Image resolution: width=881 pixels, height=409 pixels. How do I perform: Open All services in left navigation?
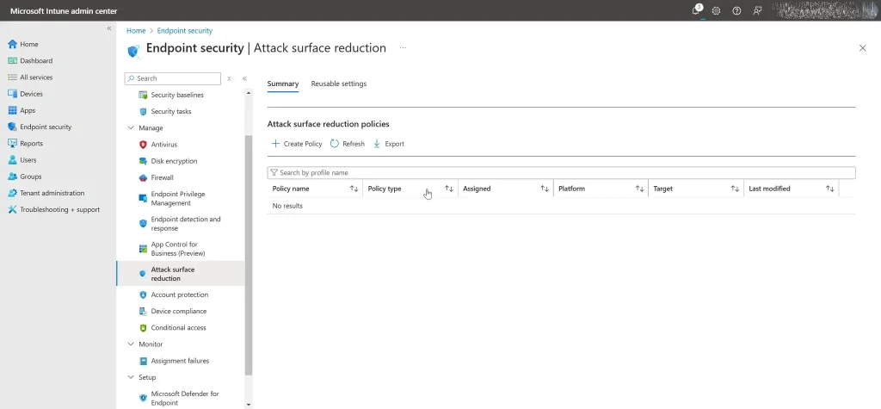click(30, 77)
